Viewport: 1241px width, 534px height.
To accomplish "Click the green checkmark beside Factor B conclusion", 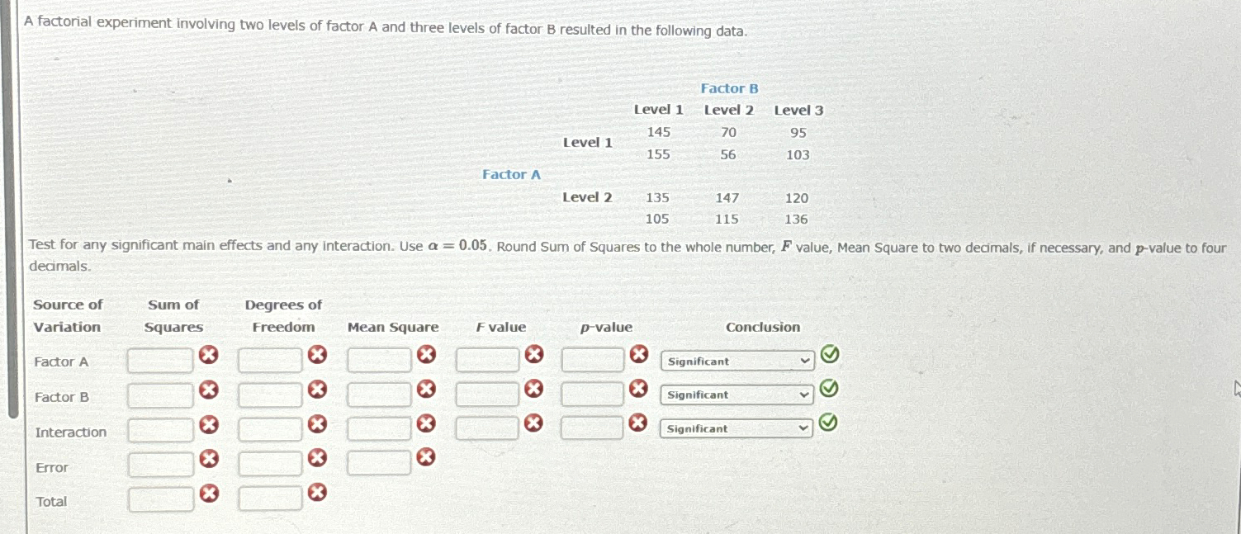I will point(829,389).
